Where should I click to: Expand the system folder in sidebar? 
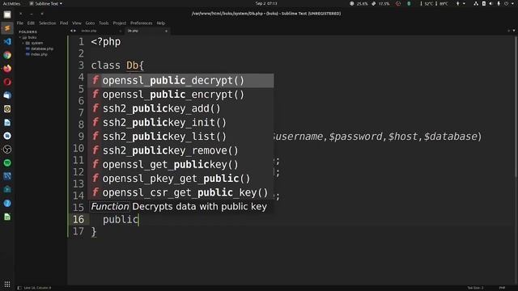(23, 43)
